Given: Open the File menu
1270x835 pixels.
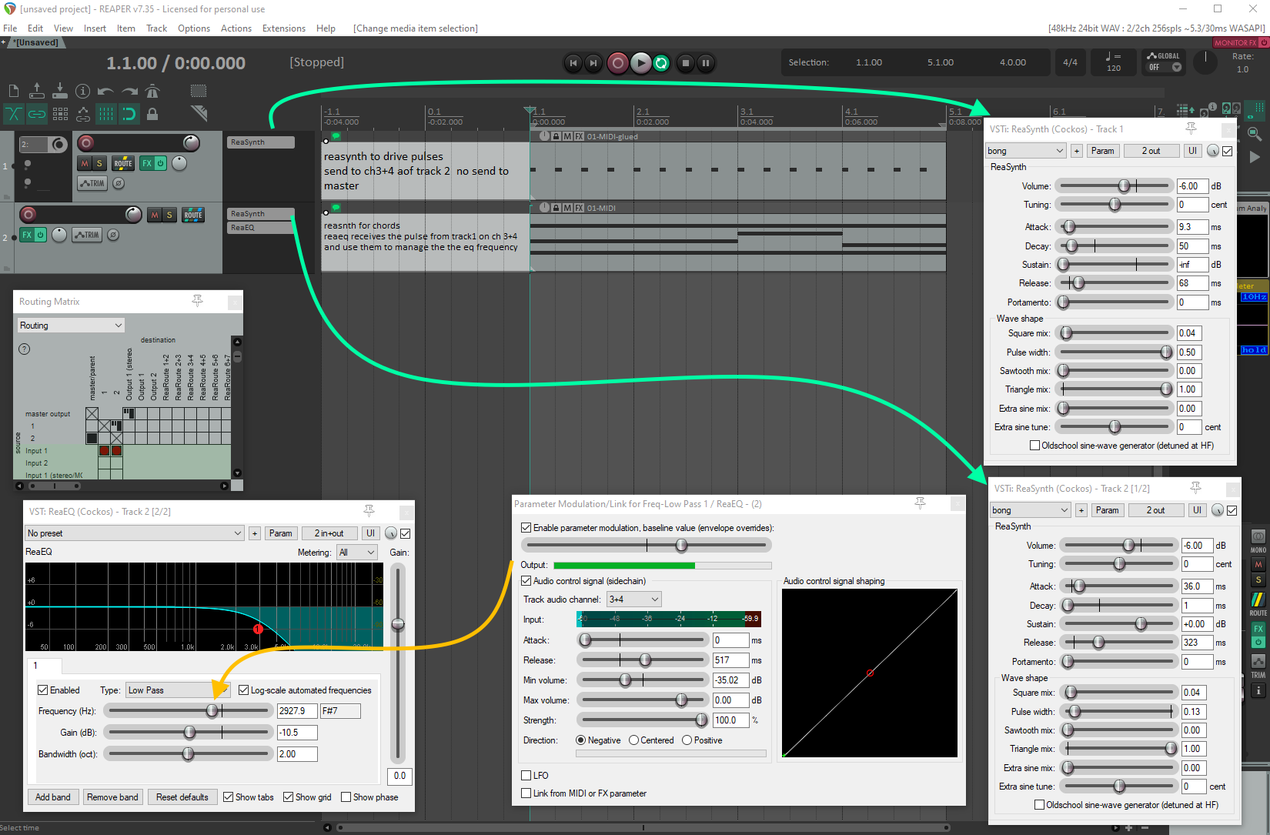Looking at the screenshot, I should (10, 28).
